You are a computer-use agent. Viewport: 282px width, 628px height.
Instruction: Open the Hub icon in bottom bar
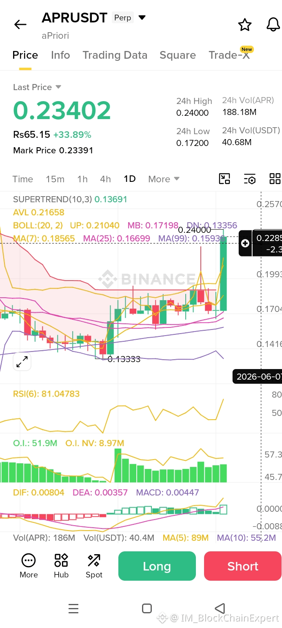coord(61,566)
